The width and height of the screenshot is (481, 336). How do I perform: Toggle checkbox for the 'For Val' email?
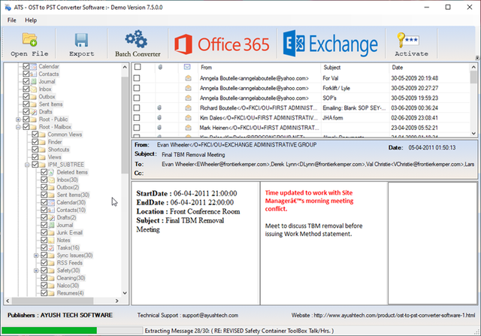(x=137, y=78)
